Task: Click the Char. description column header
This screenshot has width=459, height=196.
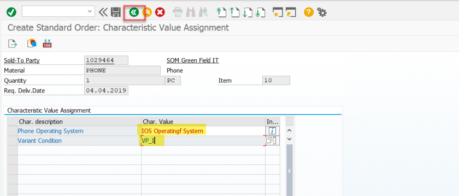Action: point(80,121)
